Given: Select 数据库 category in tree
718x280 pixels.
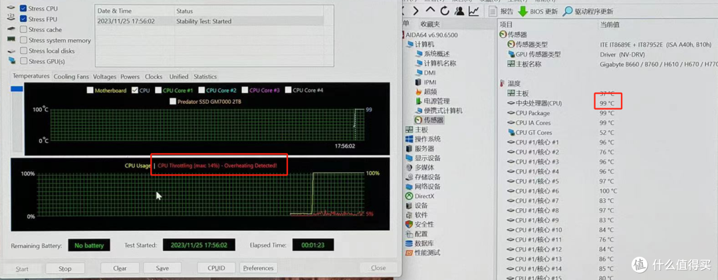Looking at the screenshot, I should click(420, 243).
